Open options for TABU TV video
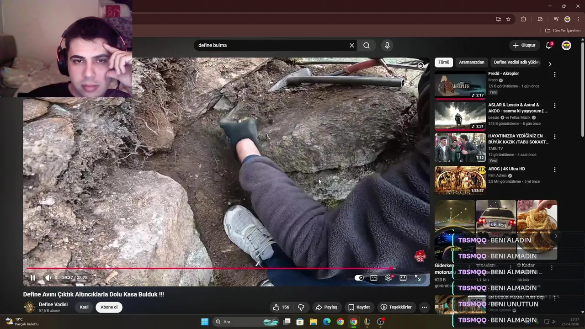Image resolution: width=585 pixels, height=329 pixels. click(x=555, y=137)
